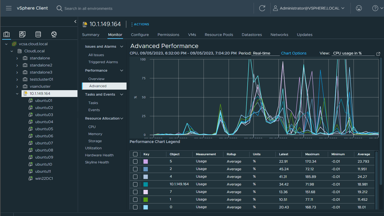Screen dimensions: 384x216
Task: Open the hamburger navigation menu
Action: [x=9, y=8]
